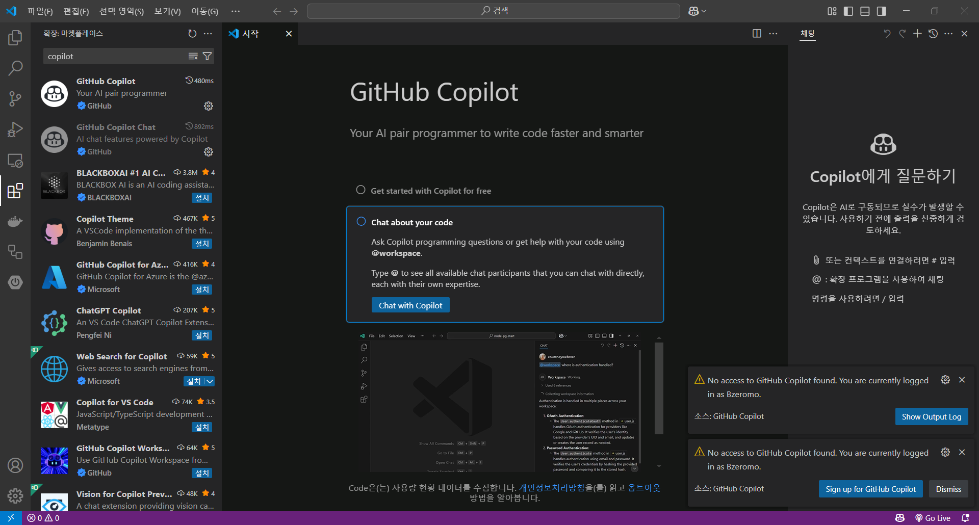Open 개인정보처리방침 privacy link

(x=552, y=488)
